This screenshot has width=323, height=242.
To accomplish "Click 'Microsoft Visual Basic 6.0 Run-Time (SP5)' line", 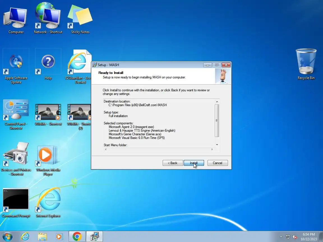I will pos(137,138).
